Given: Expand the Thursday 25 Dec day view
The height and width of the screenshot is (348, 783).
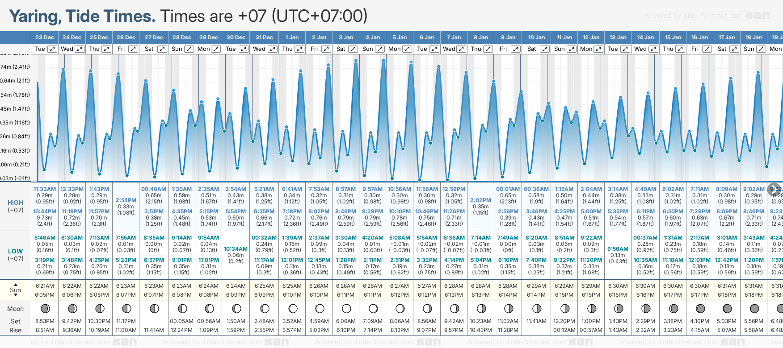Looking at the screenshot, I should click(x=106, y=49).
